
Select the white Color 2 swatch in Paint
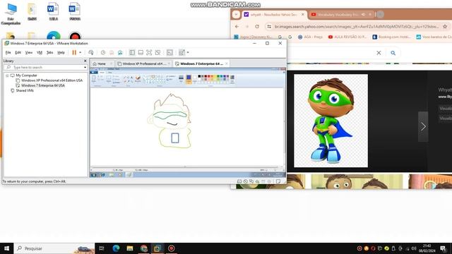point(195,78)
